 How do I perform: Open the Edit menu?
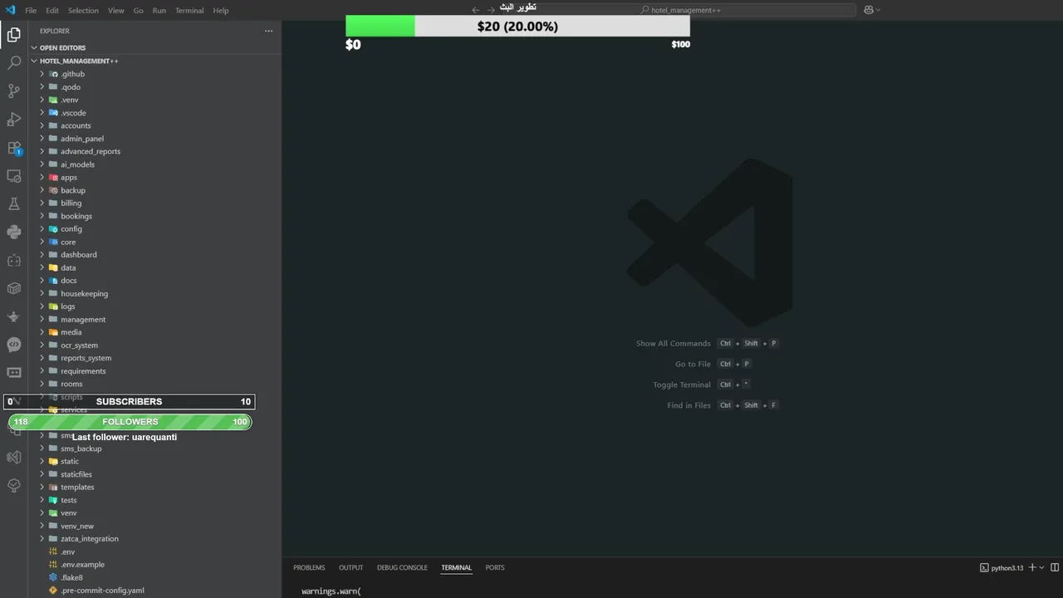[52, 11]
